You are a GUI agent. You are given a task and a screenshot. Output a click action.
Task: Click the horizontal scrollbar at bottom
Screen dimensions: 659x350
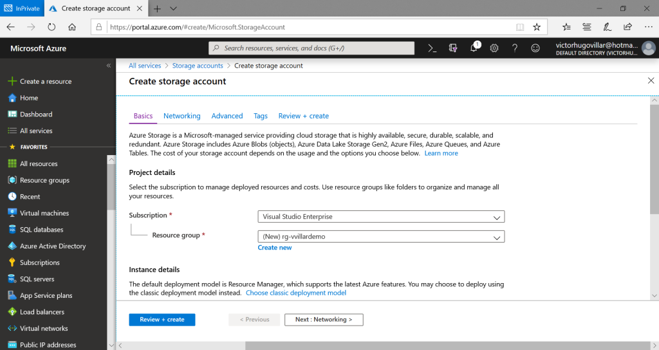point(448,345)
